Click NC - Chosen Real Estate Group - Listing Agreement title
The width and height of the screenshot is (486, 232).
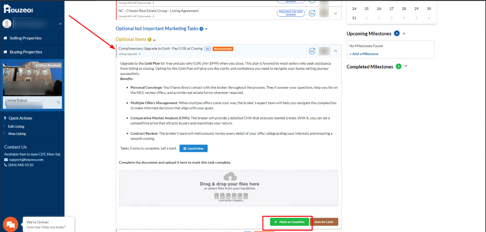159,11
